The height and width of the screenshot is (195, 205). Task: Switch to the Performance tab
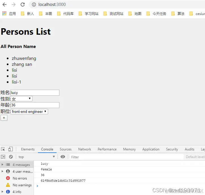tap(107, 149)
